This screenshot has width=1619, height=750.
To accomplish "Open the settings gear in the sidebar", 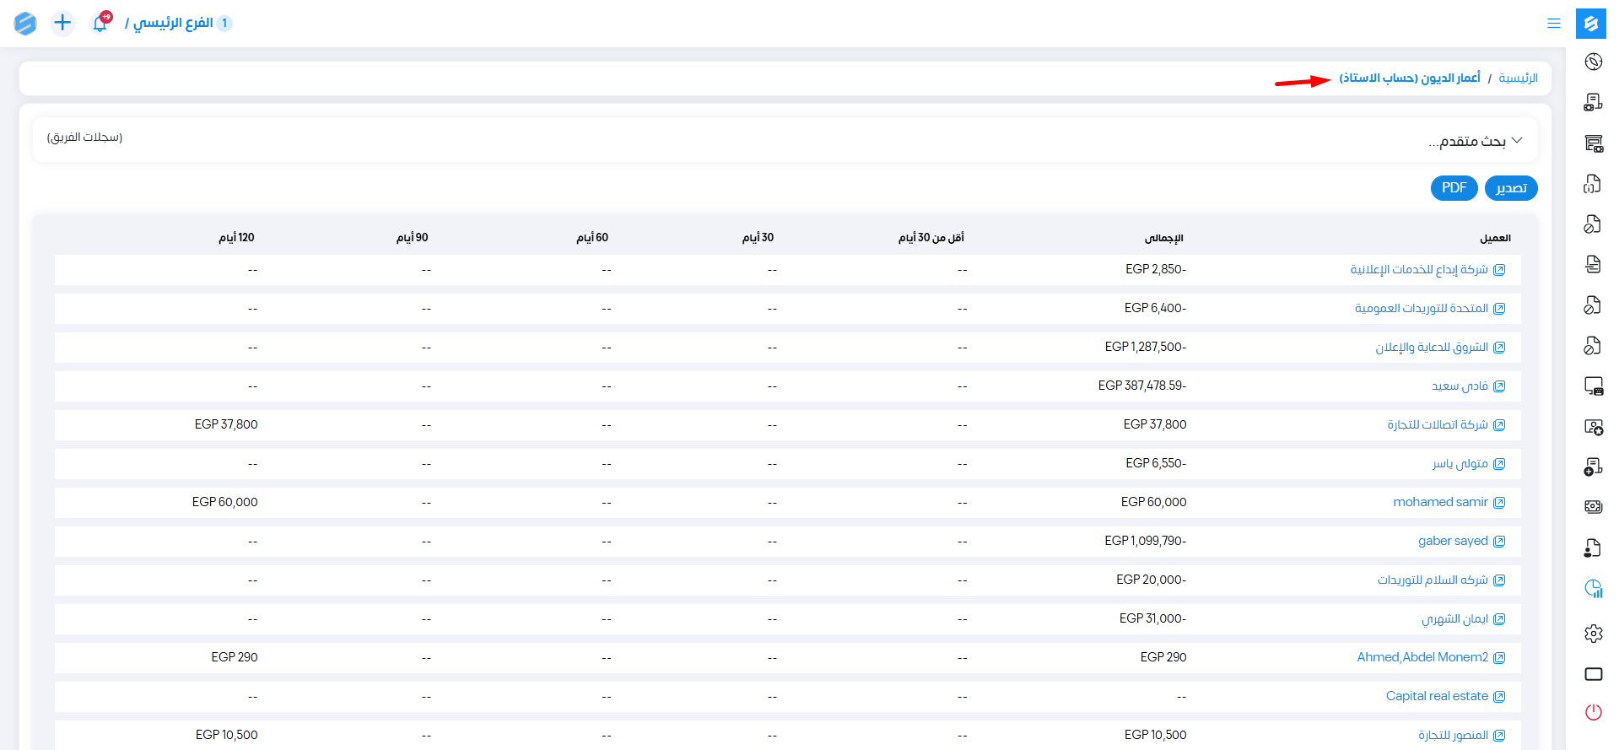I will [1593, 634].
